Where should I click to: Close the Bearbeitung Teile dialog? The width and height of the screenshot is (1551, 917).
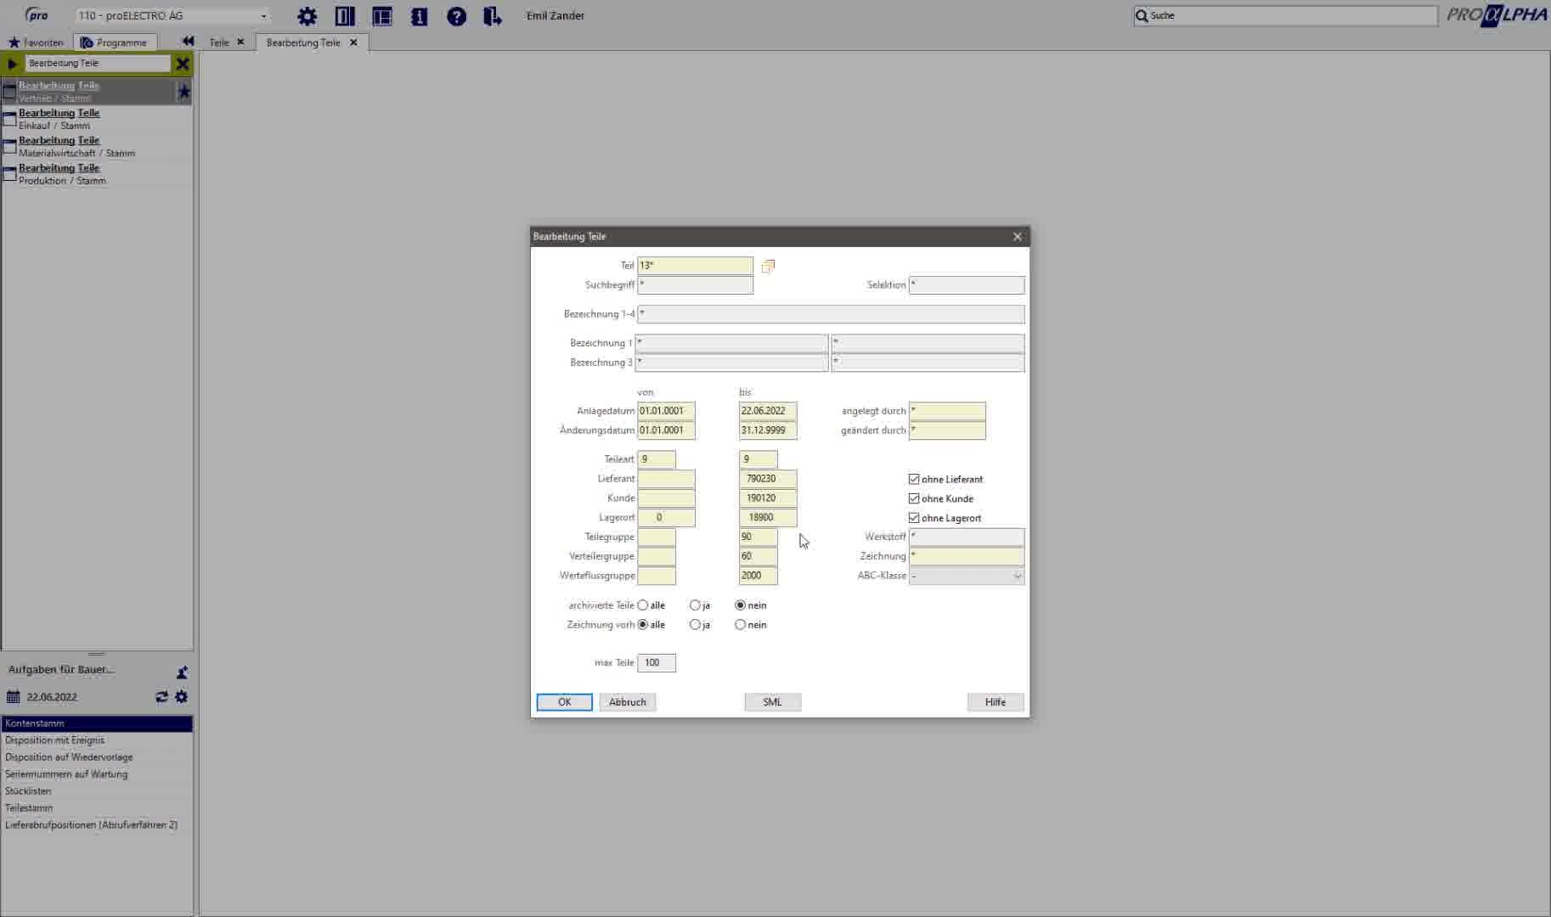[1018, 237]
